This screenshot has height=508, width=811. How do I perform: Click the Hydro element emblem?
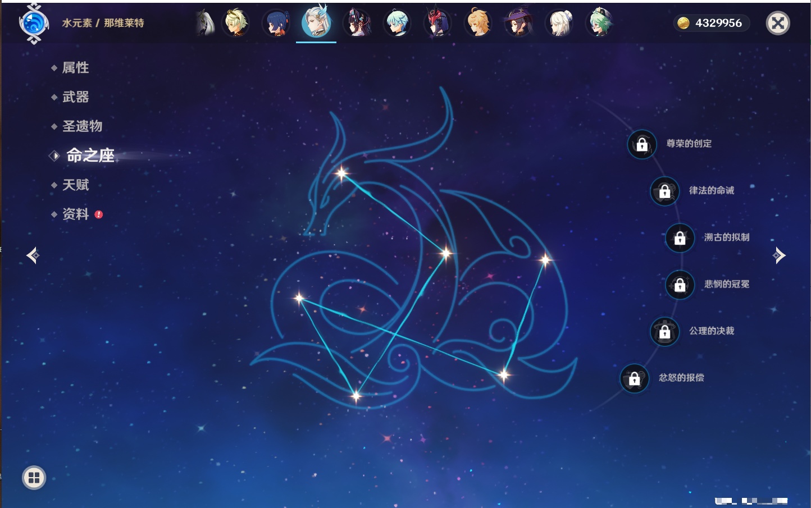[34, 24]
